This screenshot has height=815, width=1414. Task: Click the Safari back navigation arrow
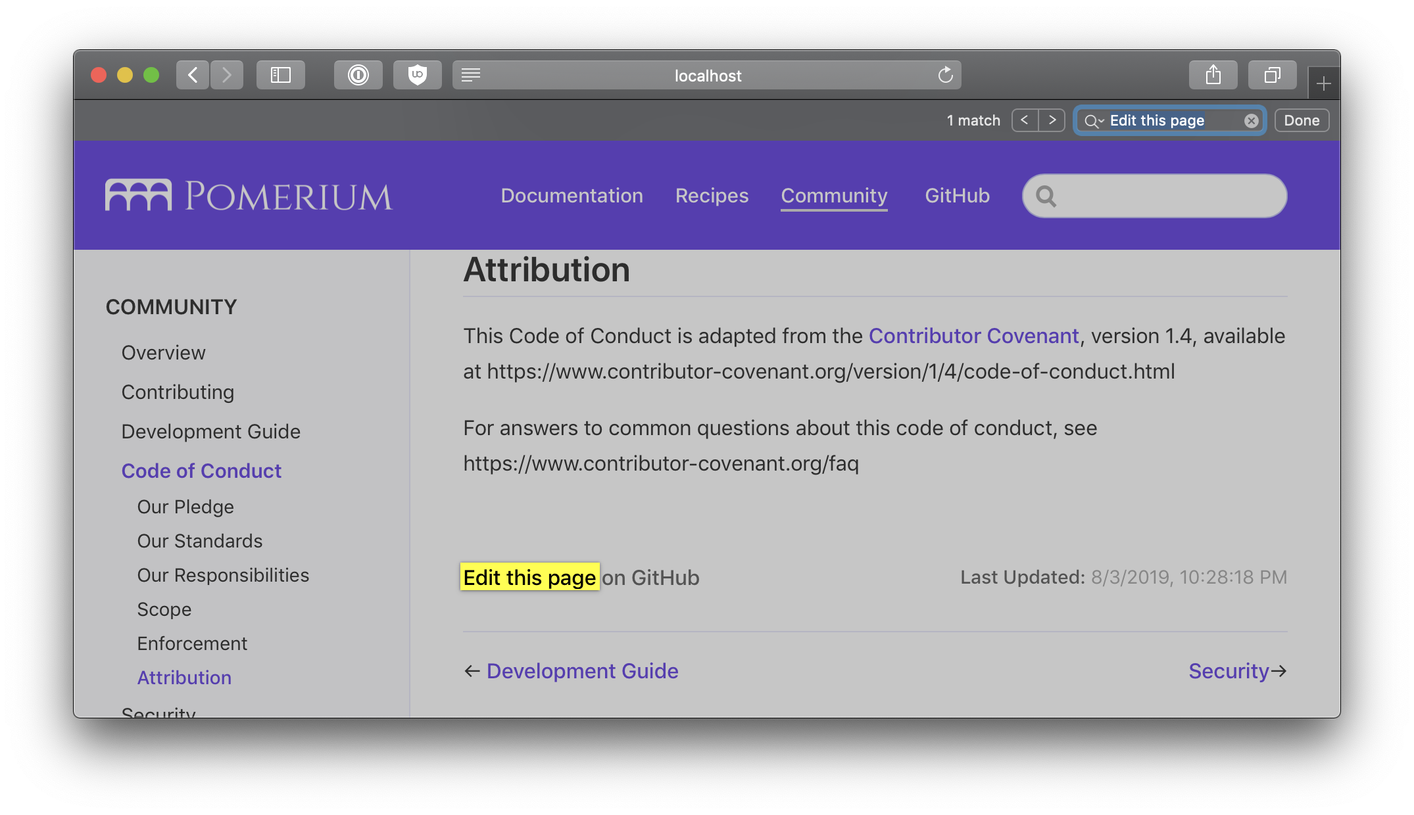pyautogui.click(x=193, y=75)
